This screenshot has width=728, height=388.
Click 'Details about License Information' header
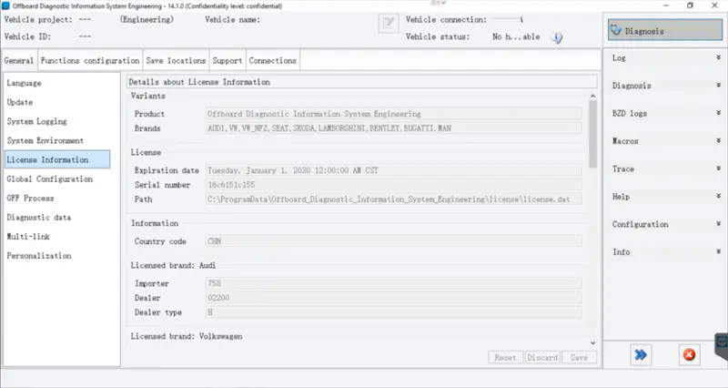(x=361, y=82)
